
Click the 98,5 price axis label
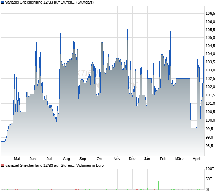pos(211,145)
